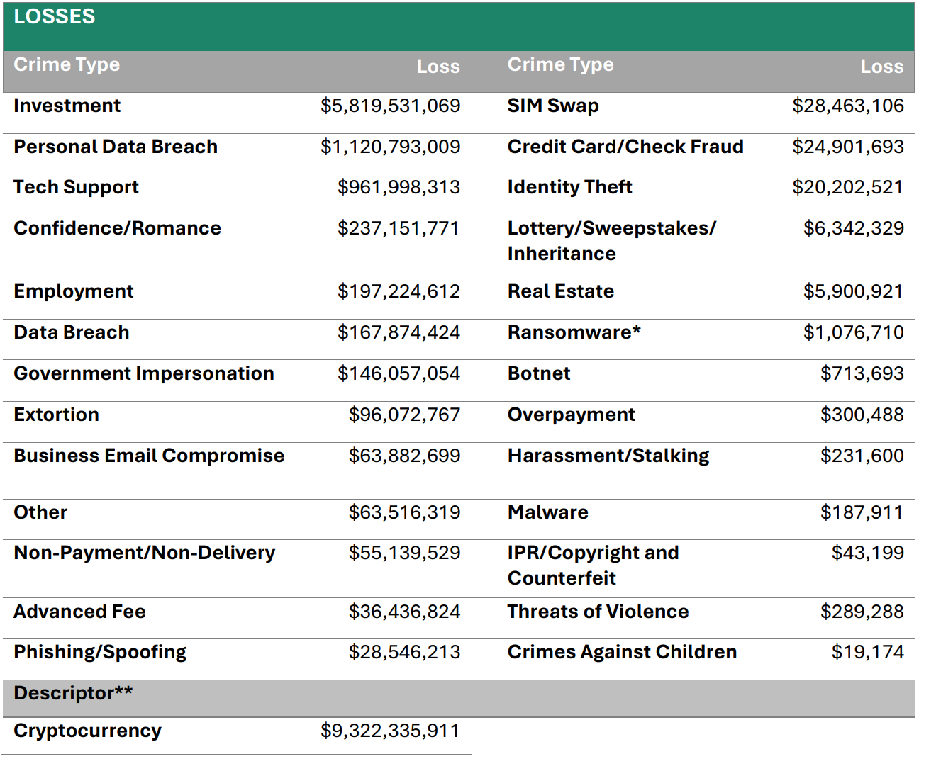
Task: Click the $5,900,921 loss value
Action: [x=854, y=291]
